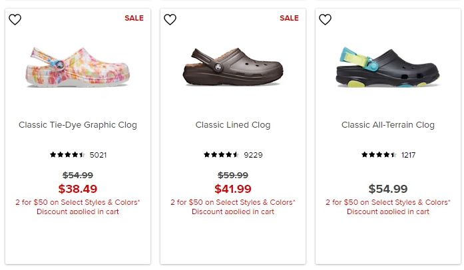The width and height of the screenshot is (464, 270).
Task: Open the tie-dye clog product image
Action: point(78,67)
